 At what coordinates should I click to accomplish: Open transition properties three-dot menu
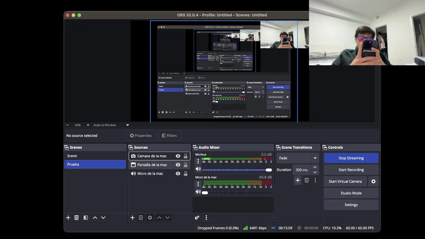click(315, 180)
